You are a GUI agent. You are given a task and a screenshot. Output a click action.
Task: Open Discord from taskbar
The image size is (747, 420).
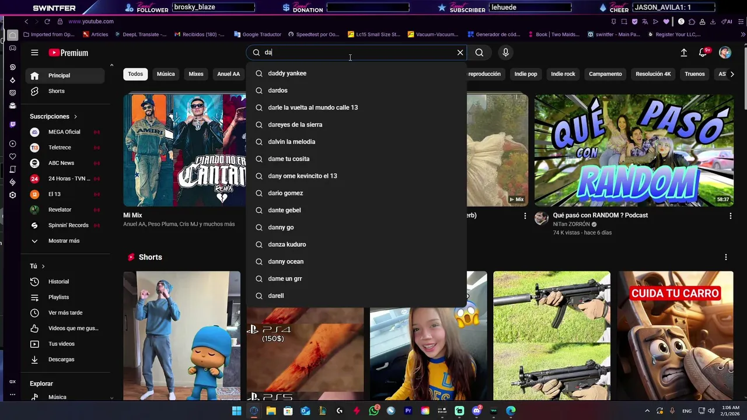476,411
